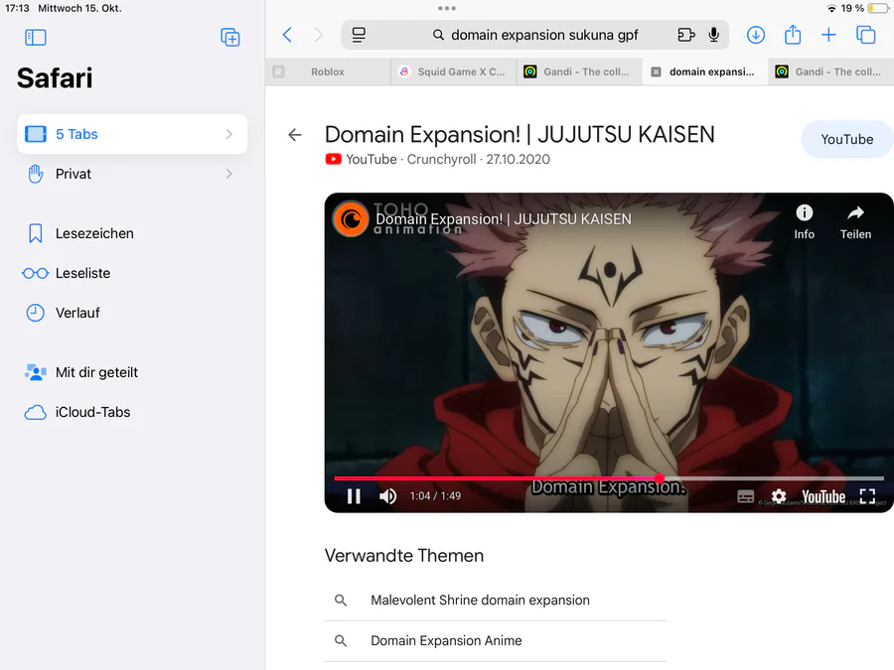Open Verlauf history
Image resolution: width=894 pixels, height=670 pixels.
132,313
